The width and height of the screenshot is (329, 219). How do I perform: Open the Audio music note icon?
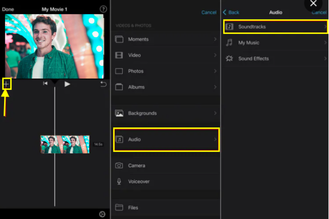[x=119, y=139]
